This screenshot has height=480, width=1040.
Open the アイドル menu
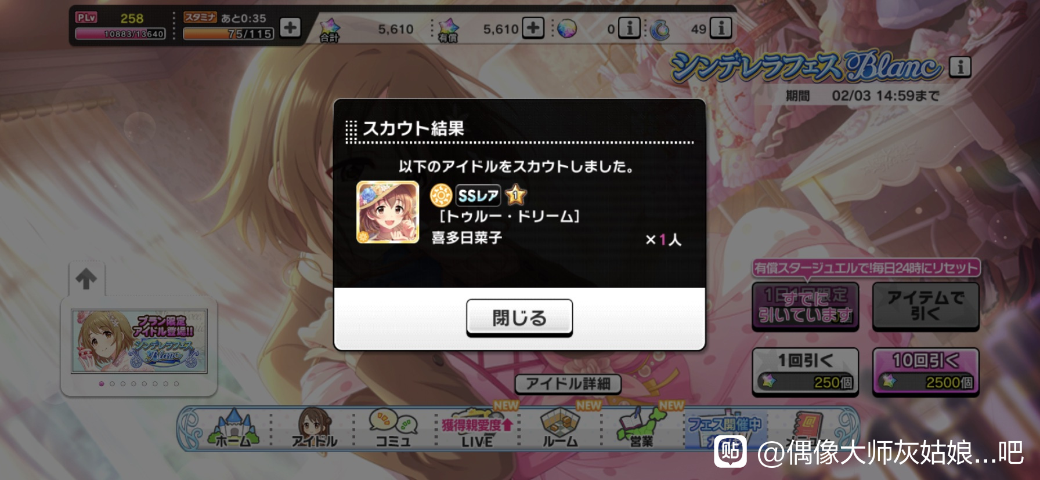click(x=314, y=428)
